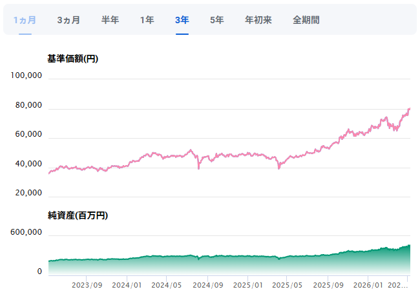Click the 基準価額(円) chart title
Viewport: 420px width, 296px height.
[73, 59]
